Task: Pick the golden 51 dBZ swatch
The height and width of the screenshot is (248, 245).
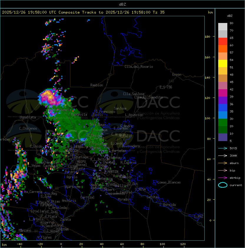Action: [x=223, y=71]
